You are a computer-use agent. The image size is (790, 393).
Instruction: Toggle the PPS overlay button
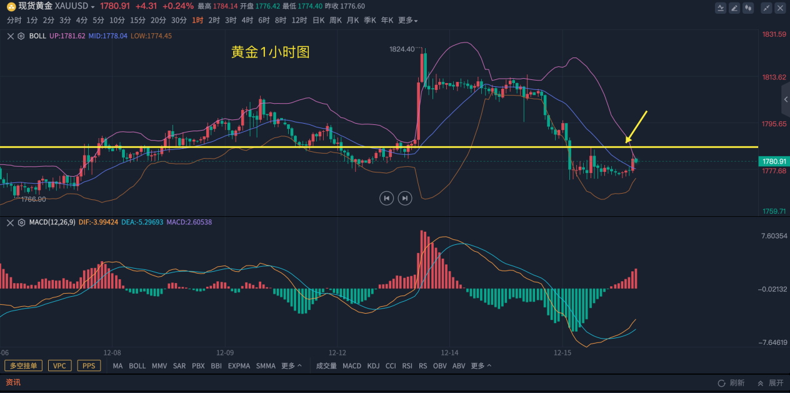click(x=89, y=366)
